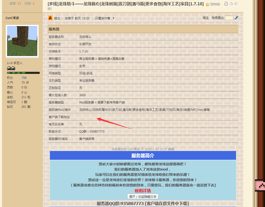Go to previous thread with the left arrow icon
Viewport: 265px width, 207px height.
pos(231,4)
